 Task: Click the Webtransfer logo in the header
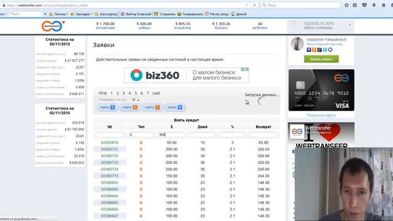53,26
